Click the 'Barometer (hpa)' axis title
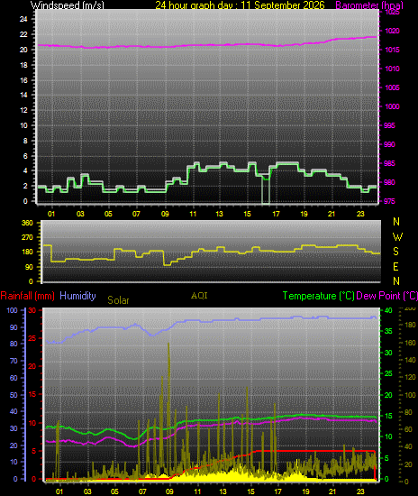 click(369, 5)
